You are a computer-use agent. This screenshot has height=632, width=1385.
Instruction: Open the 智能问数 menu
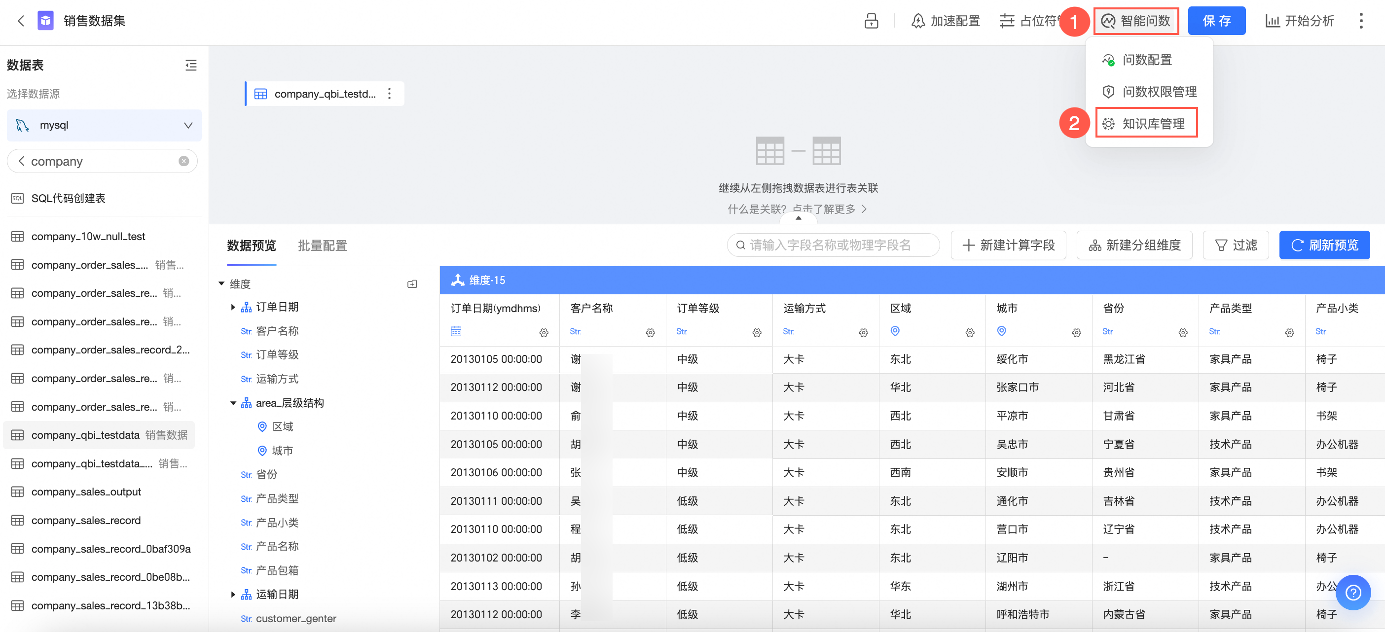click(1136, 21)
